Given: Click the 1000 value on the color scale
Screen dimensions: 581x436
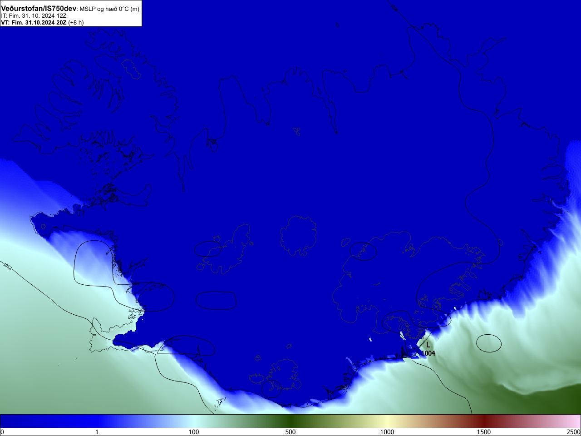Looking at the screenshot, I should (x=387, y=432).
